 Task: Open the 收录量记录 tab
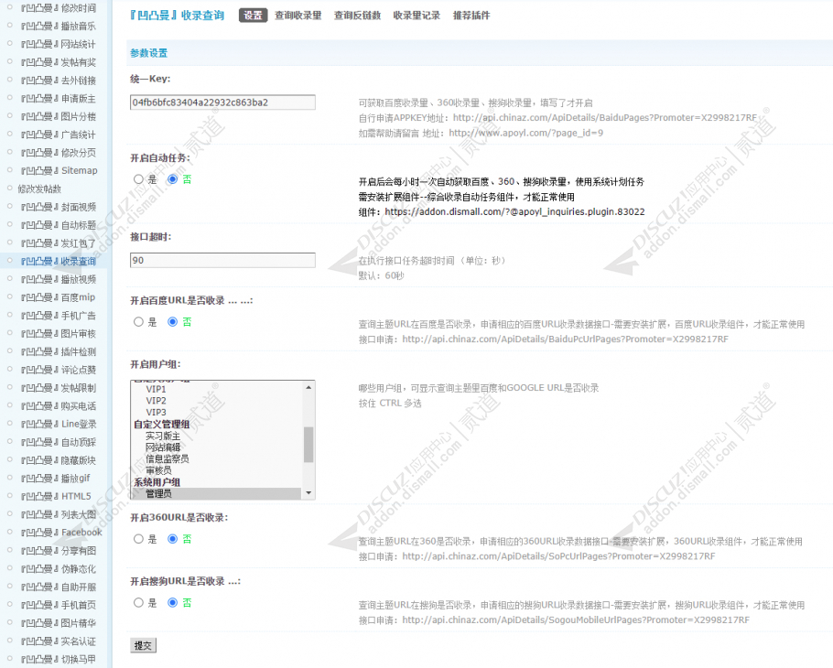(x=416, y=16)
